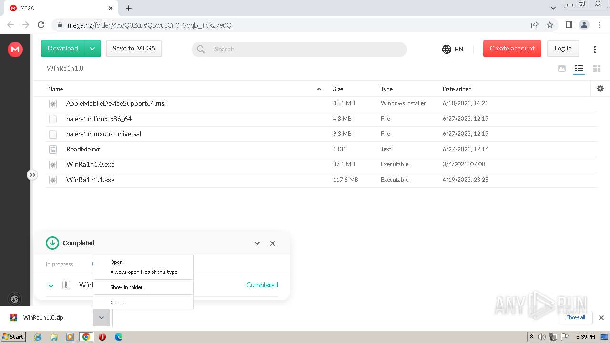Open the MEGA three-dot menu

pyautogui.click(x=595, y=50)
